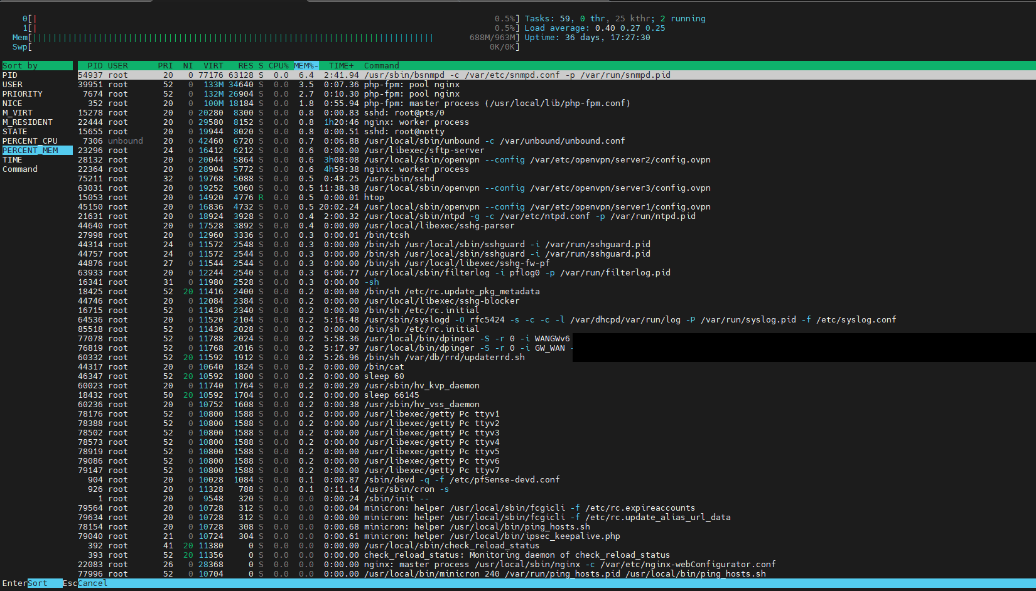
Task: Select the /bin/tcsh process row
Action: tap(556, 235)
